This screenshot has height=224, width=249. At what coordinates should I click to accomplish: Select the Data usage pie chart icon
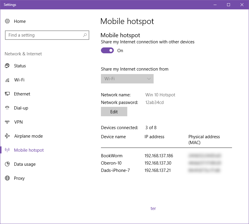click(7, 164)
